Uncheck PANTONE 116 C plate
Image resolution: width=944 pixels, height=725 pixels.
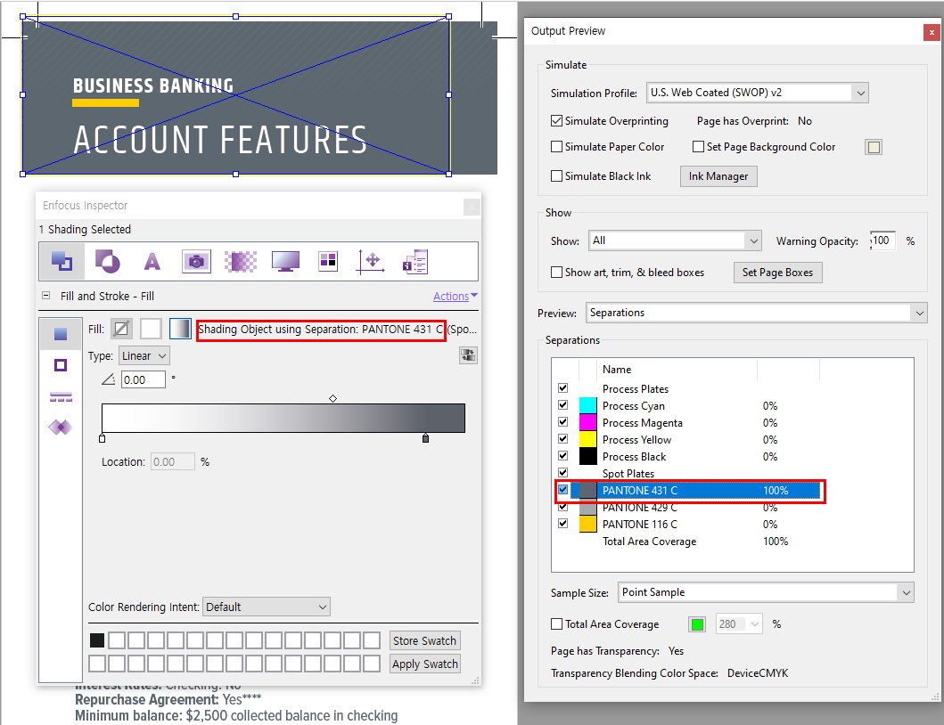coord(562,524)
